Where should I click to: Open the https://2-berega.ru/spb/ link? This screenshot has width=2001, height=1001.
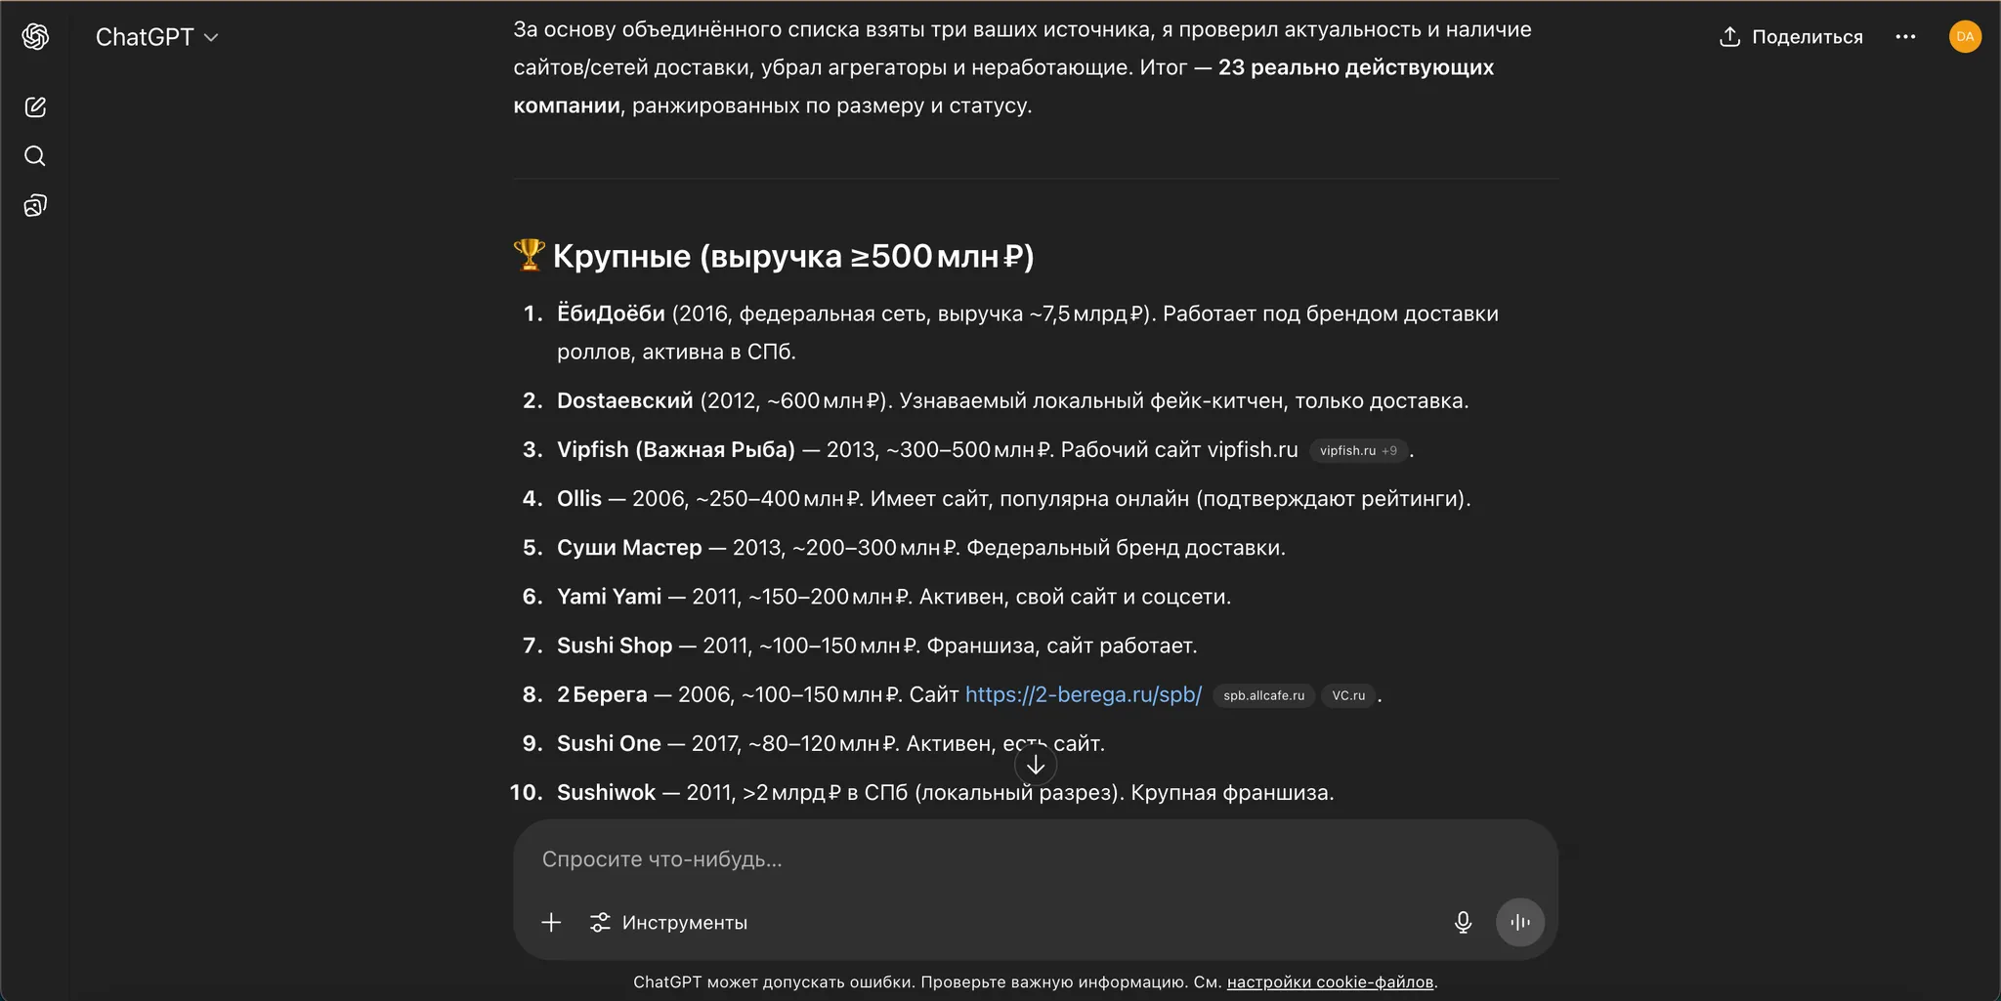tap(1084, 694)
